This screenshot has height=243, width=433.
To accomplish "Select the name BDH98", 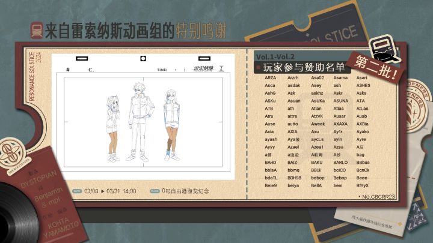I will click(x=294, y=178).
